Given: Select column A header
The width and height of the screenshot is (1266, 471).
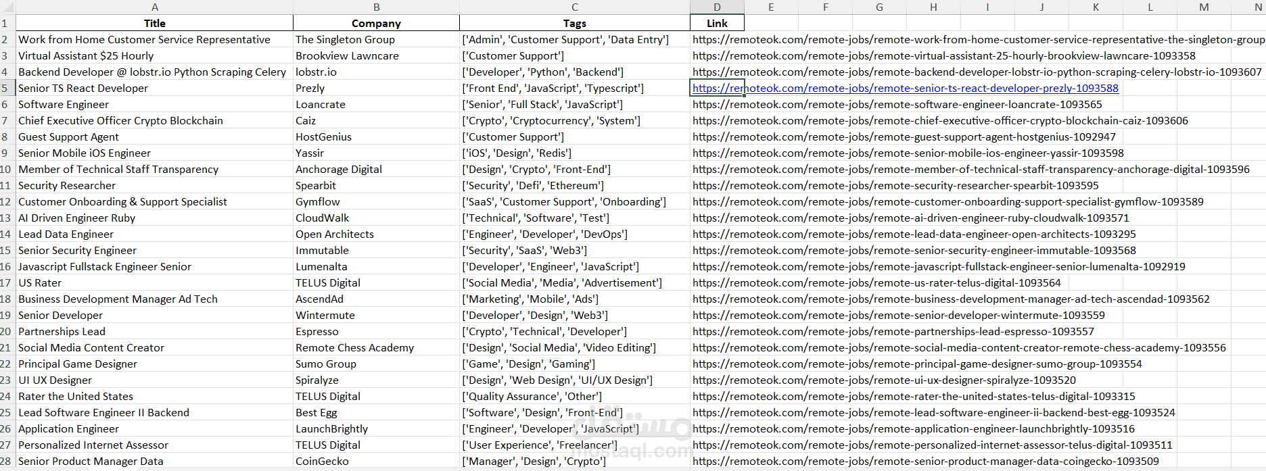Looking at the screenshot, I should pos(154,7).
